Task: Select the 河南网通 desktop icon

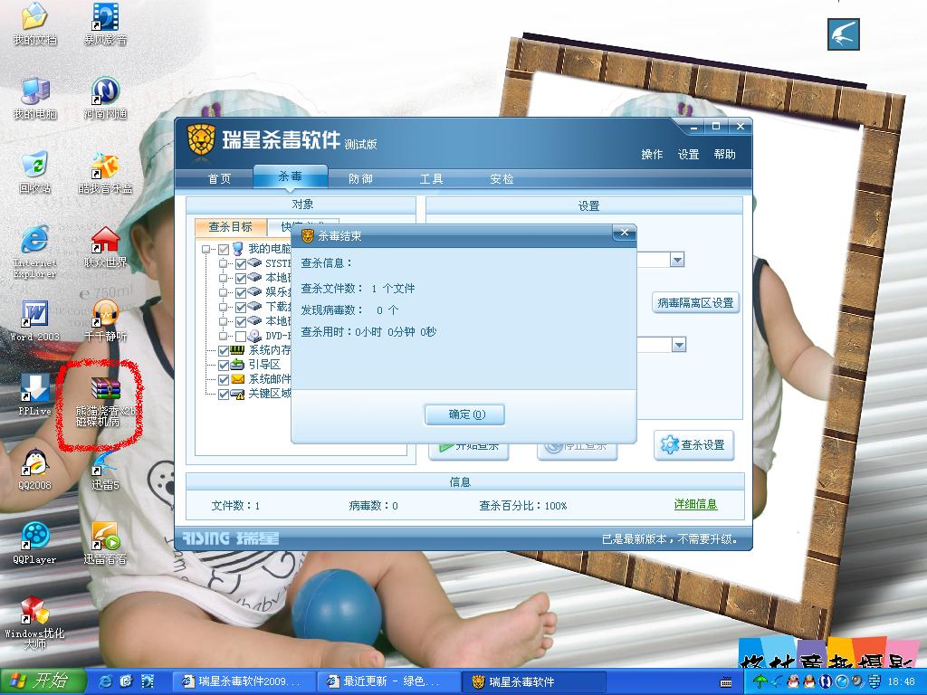Action: pos(105,98)
